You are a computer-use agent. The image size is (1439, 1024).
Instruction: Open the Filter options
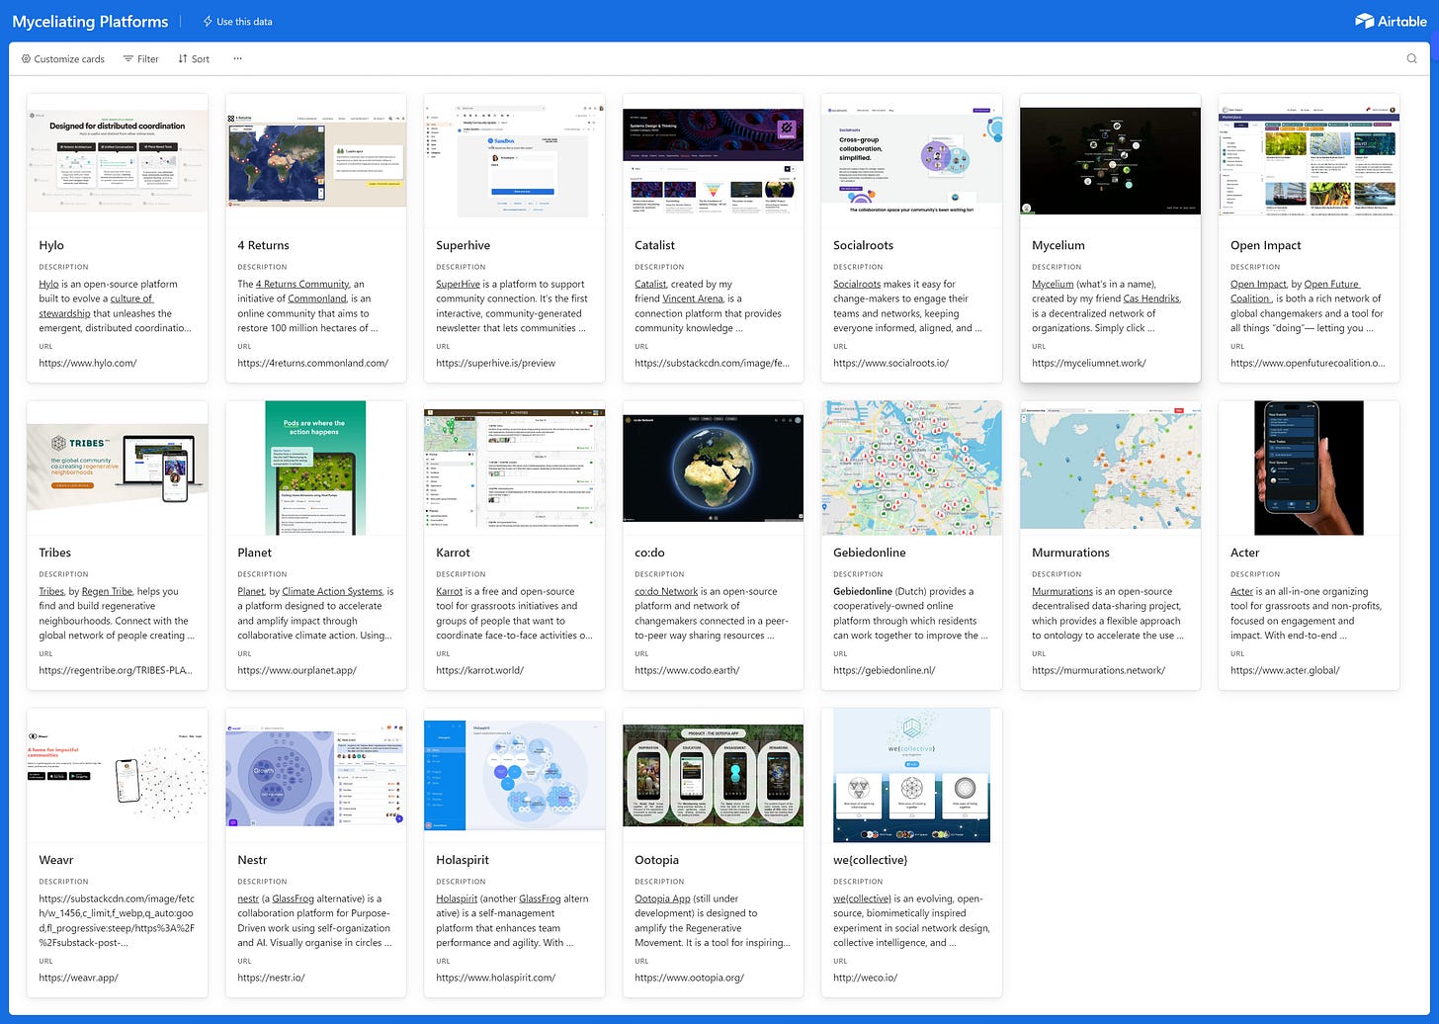point(141,58)
